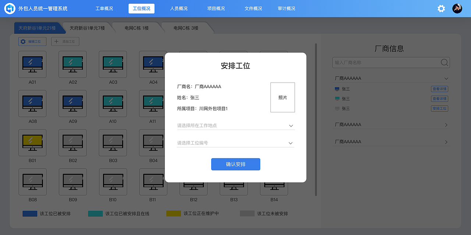471x235 pixels.
Task: Click the online workstation A03 icon
Action: tap(113, 64)
